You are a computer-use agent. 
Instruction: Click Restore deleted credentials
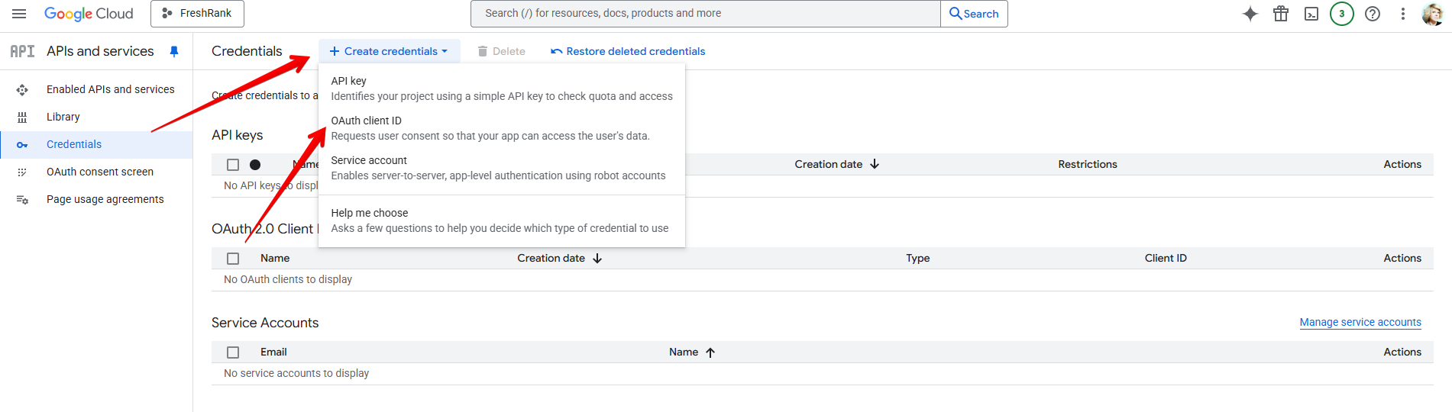tap(628, 51)
